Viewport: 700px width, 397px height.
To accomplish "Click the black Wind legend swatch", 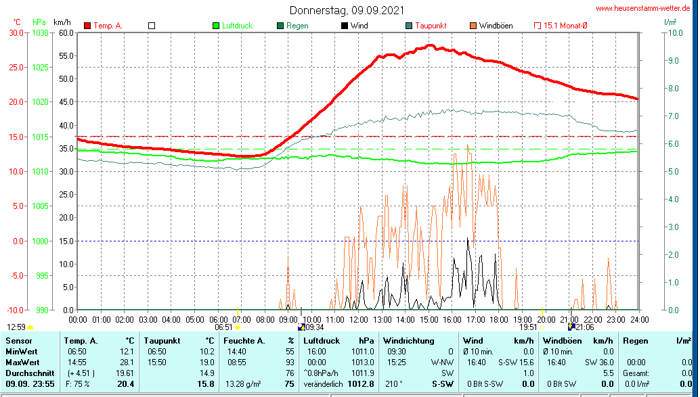I will click(345, 26).
